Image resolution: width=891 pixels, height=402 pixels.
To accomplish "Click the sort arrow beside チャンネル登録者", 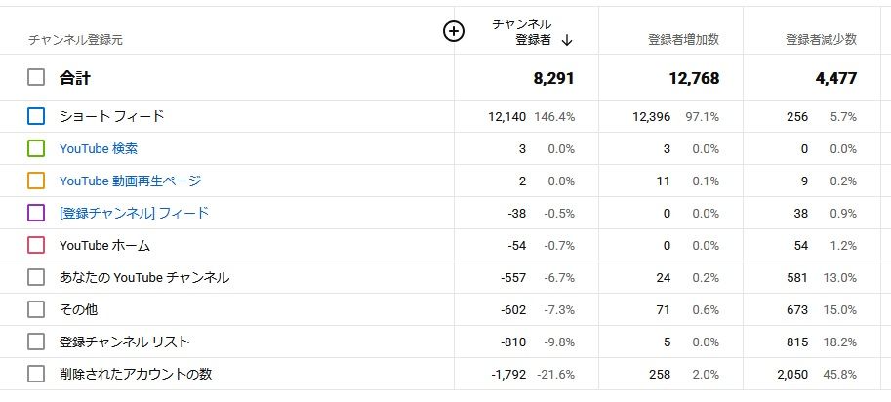I will tap(567, 40).
